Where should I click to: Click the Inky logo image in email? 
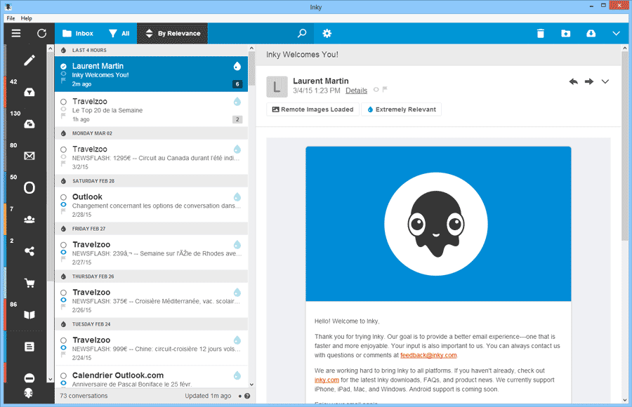436,224
